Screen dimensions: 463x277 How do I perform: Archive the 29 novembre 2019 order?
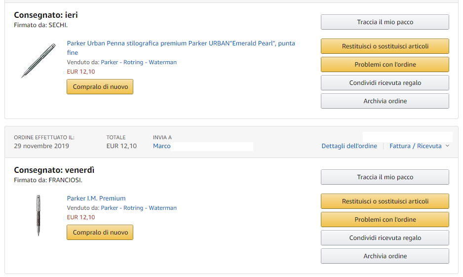point(385,256)
